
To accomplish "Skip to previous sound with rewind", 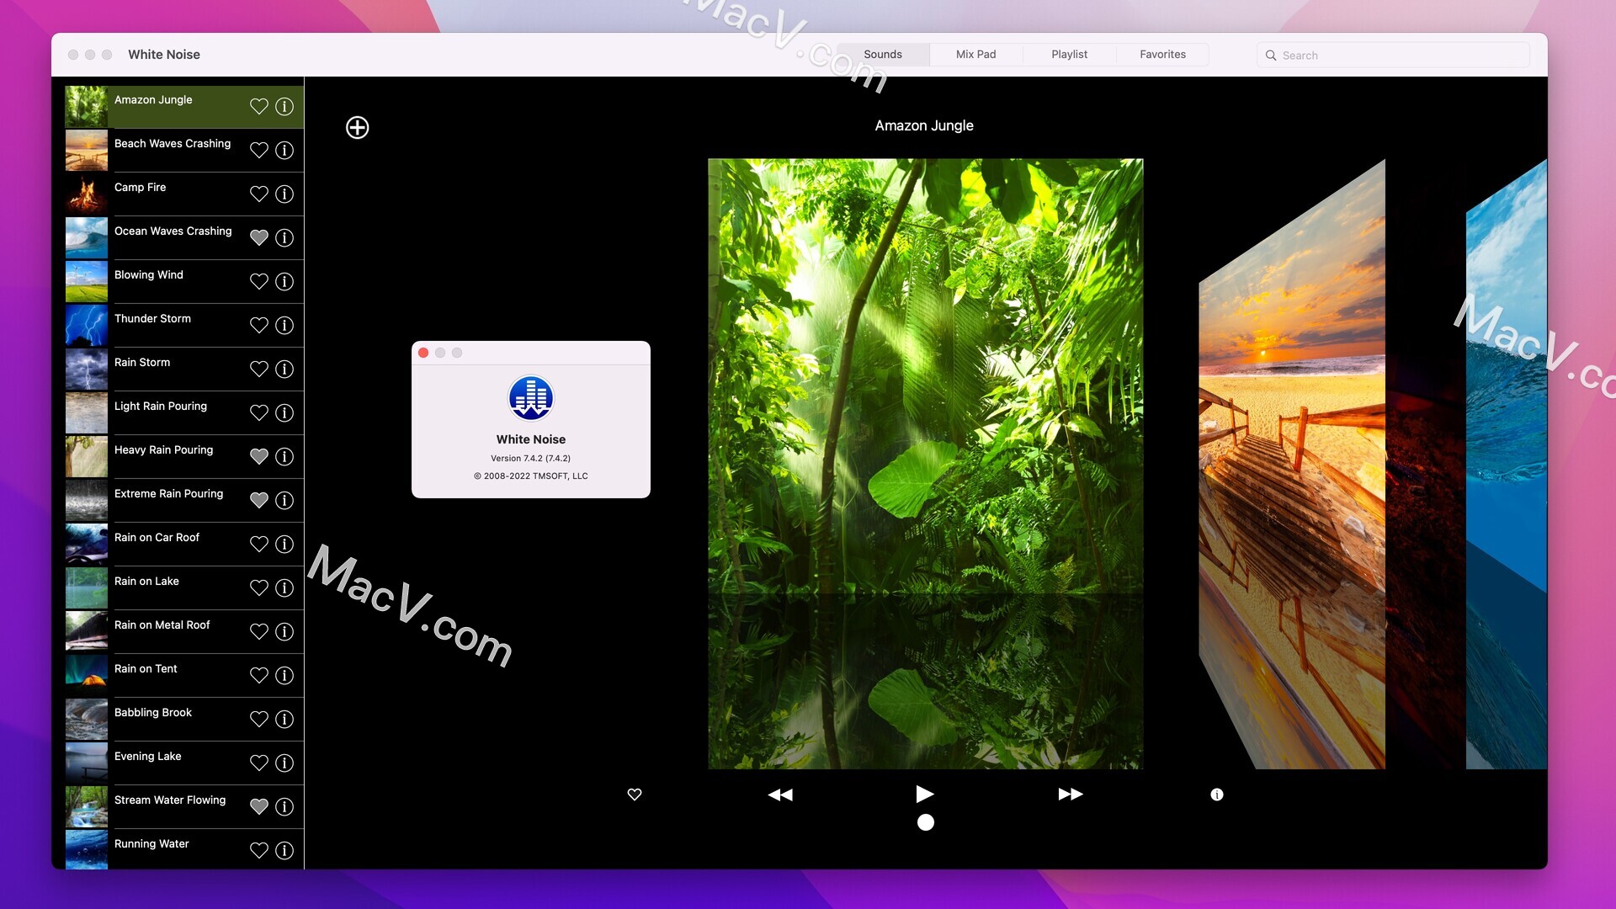I will [x=780, y=795].
